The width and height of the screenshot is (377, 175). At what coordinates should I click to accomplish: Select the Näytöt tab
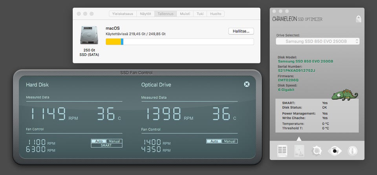click(145, 14)
